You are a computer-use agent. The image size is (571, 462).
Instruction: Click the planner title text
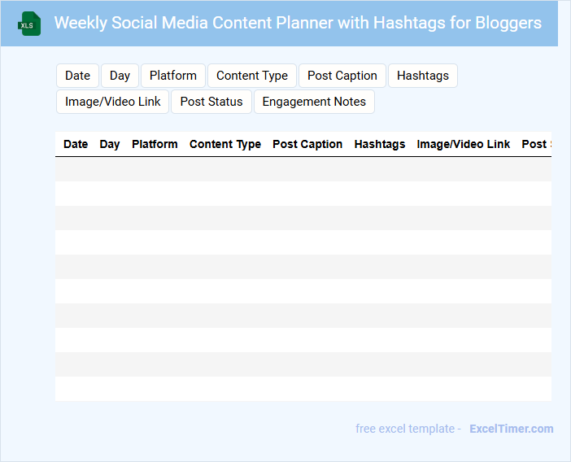(298, 23)
